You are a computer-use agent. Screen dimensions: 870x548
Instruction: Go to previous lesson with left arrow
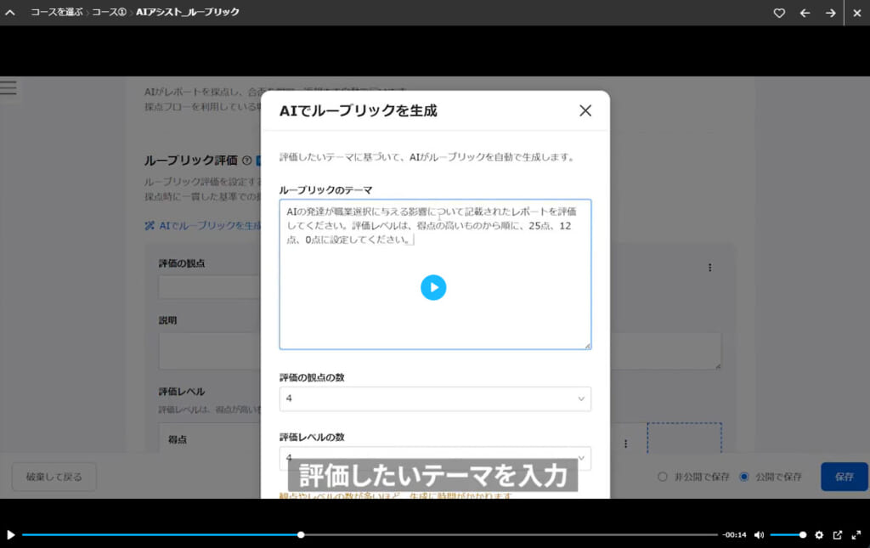tap(805, 13)
